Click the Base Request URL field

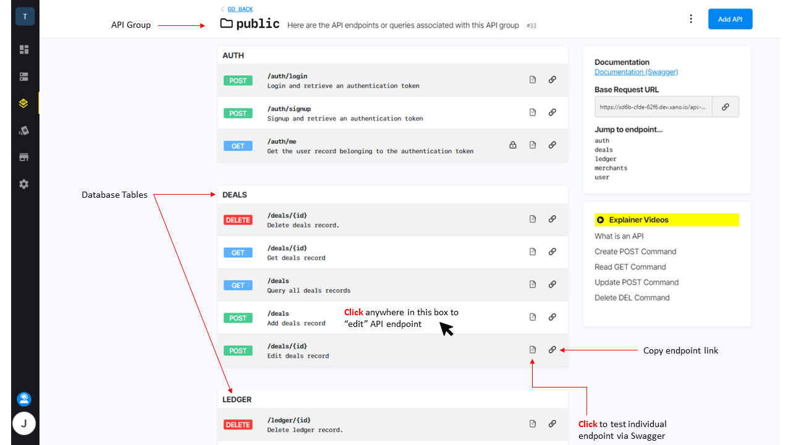coord(653,107)
